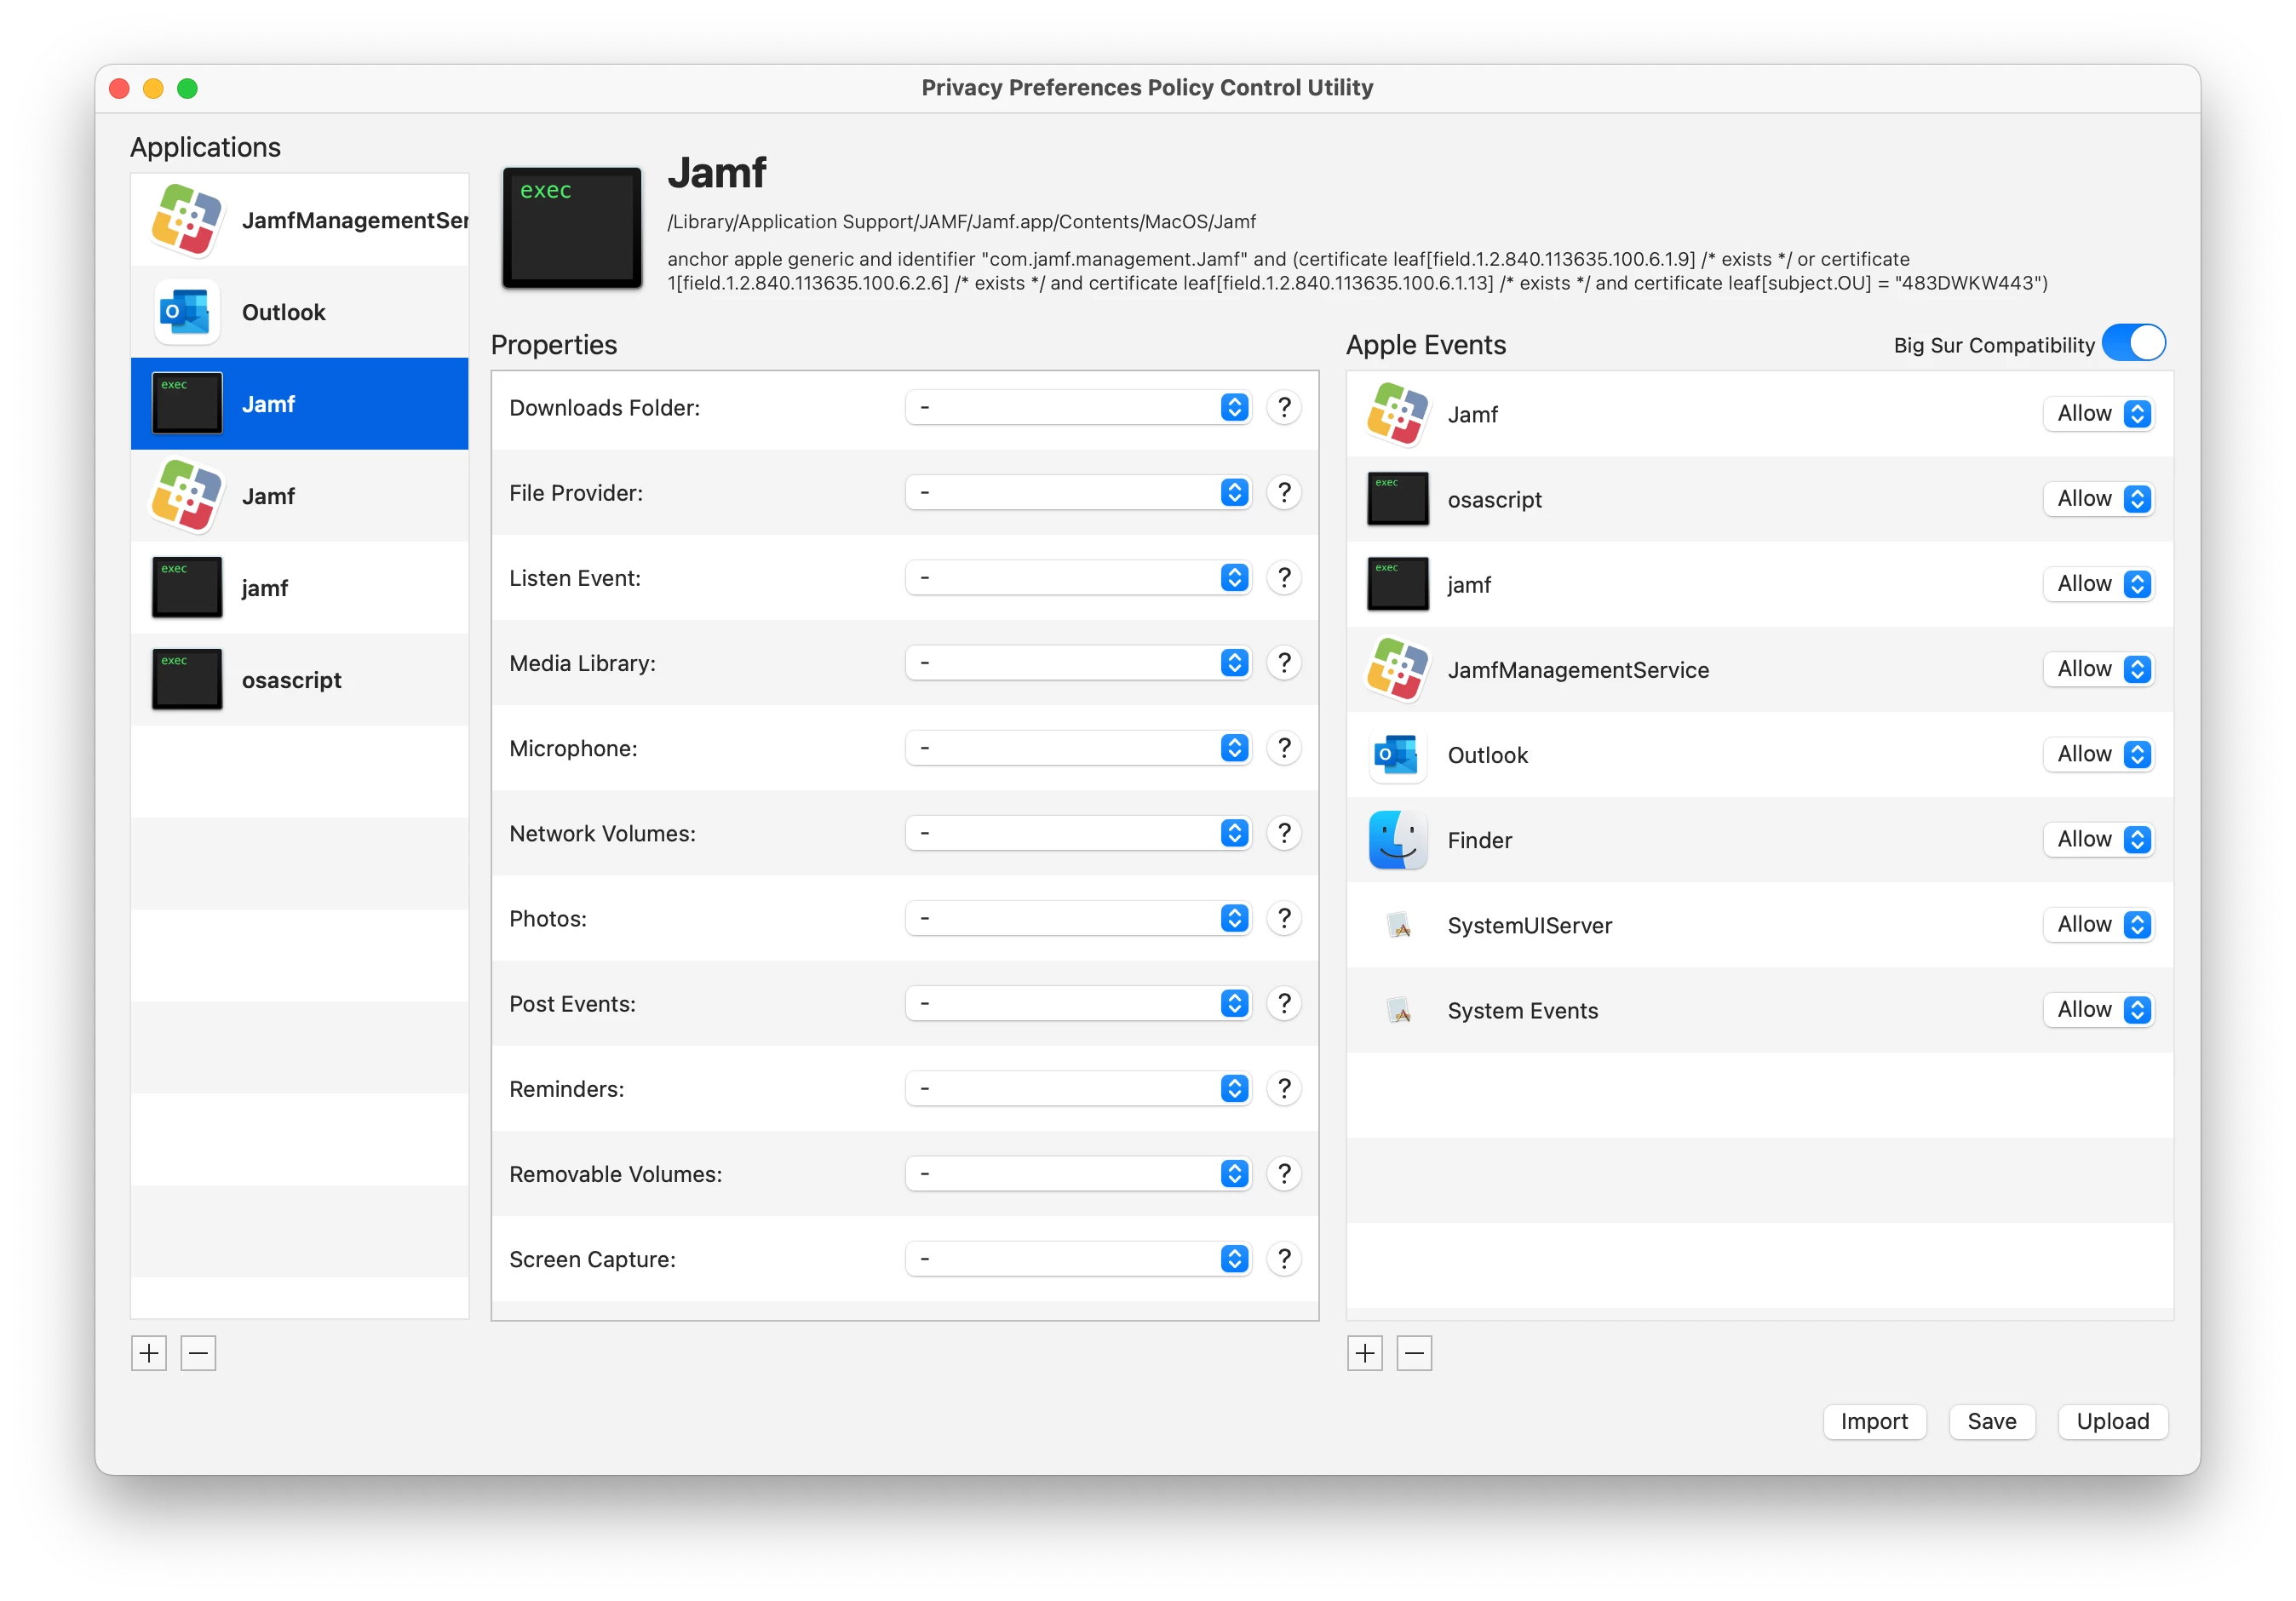Click the Upload button
Screen dimensions: 2296x1601
click(2113, 1421)
